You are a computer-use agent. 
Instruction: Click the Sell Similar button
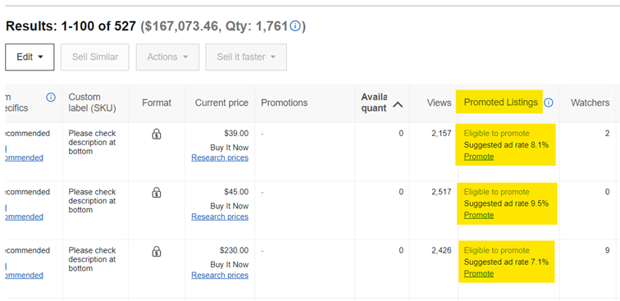[95, 57]
